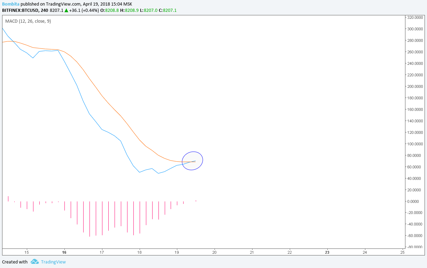The width and height of the screenshot is (427, 268).
Task: Click the 220.0000 price axis label
Action: [x=415, y=75]
